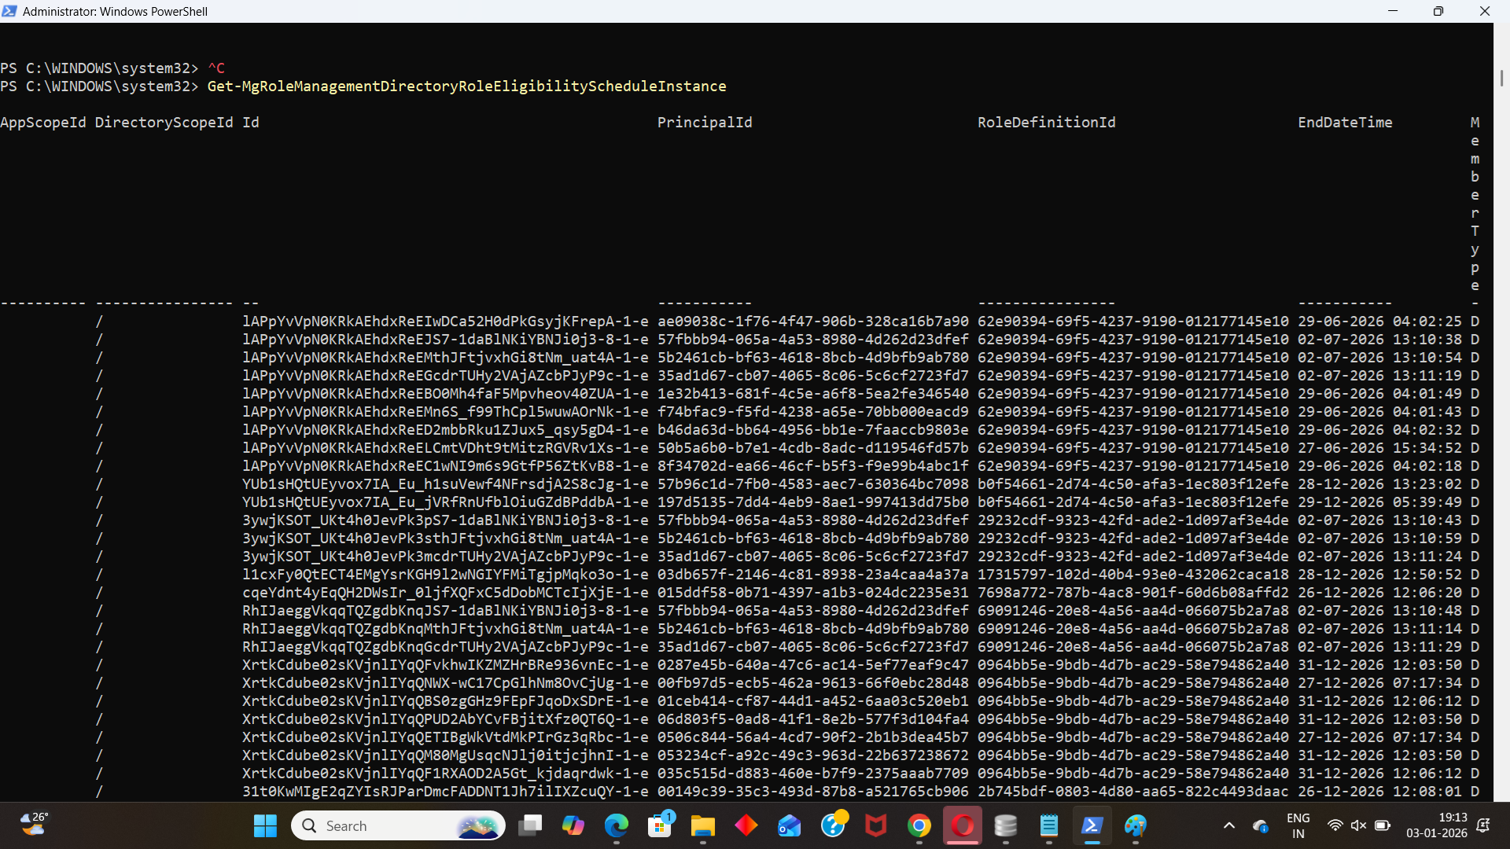Image resolution: width=1510 pixels, height=849 pixels.
Task: Open the weather widget showing 26°
Action: tap(34, 824)
